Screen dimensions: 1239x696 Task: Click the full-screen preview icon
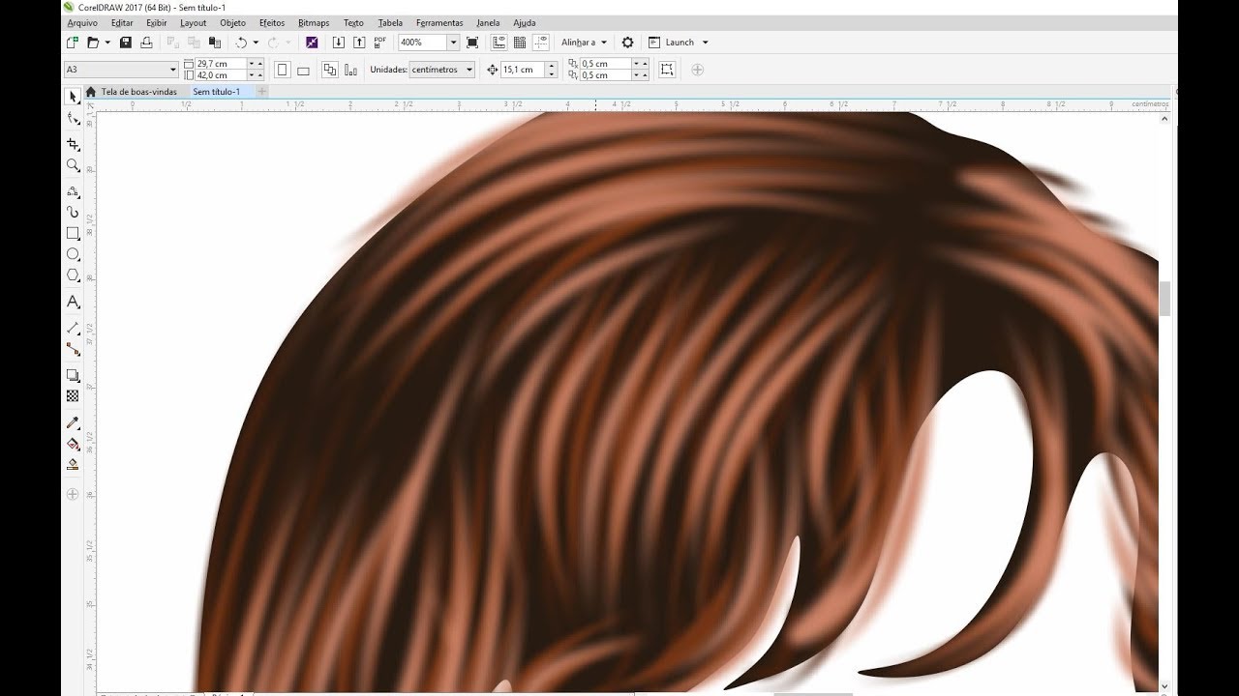(472, 43)
